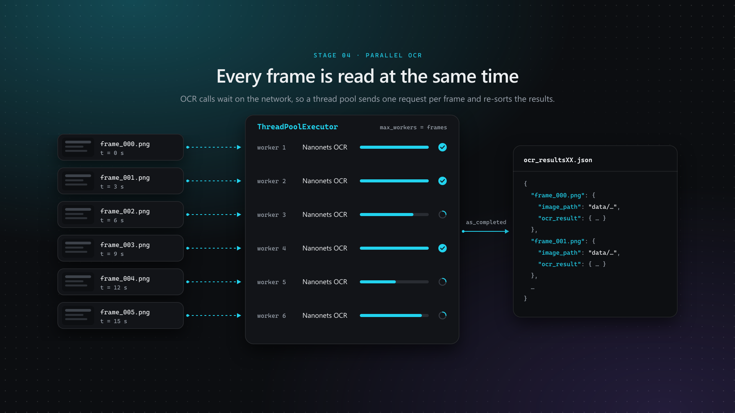Click the worker 4 completed checkmark icon
The height and width of the screenshot is (413, 735).
point(443,248)
